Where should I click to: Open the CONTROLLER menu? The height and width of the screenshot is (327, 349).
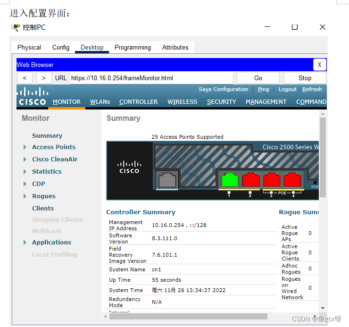point(139,102)
